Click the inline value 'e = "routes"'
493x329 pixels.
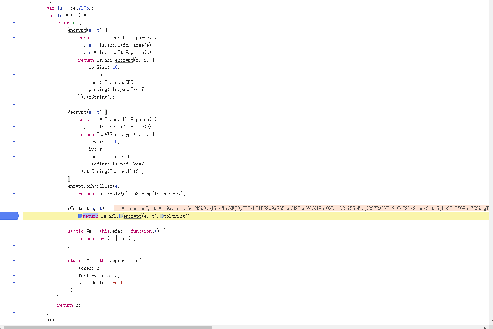133,208
